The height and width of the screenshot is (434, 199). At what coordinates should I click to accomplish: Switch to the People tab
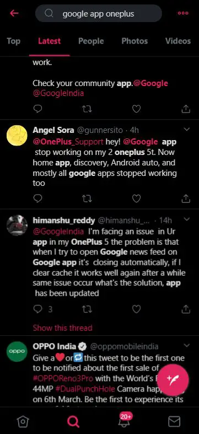(x=91, y=41)
